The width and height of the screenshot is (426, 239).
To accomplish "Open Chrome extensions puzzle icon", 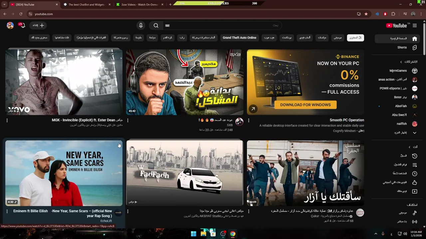I will [x=393, y=14].
